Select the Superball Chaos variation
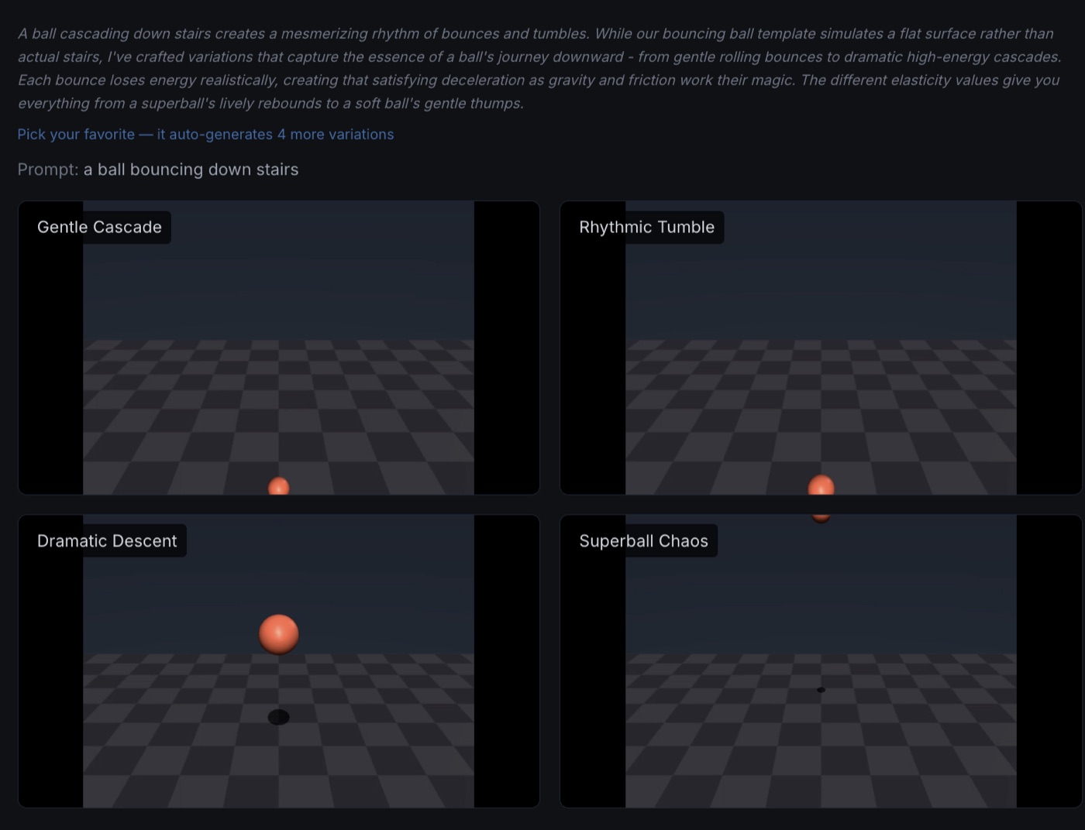 point(821,660)
